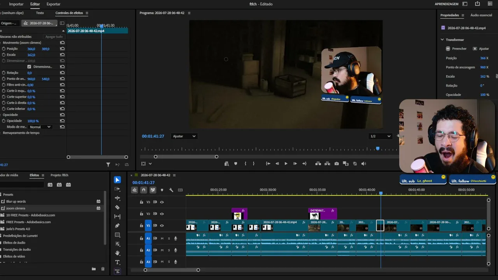The height and width of the screenshot is (280, 498).
Task: Mark Out point in program monitor
Action: pyautogui.click(x=254, y=164)
